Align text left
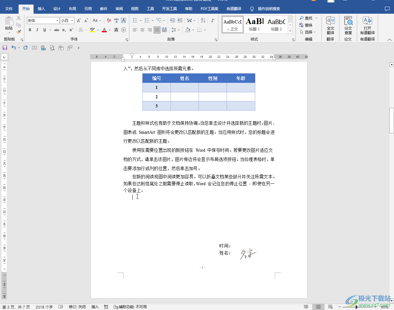Viewport: 394px width, 310px height. [x=135, y=30]
